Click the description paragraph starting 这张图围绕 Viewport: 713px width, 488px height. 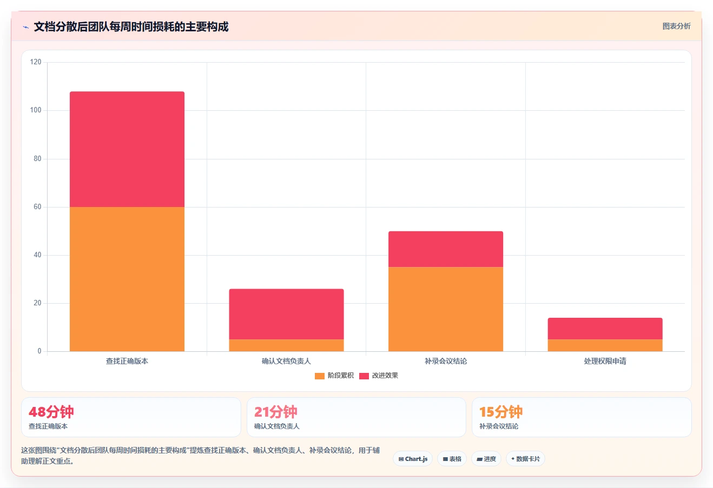pos(201,456)
